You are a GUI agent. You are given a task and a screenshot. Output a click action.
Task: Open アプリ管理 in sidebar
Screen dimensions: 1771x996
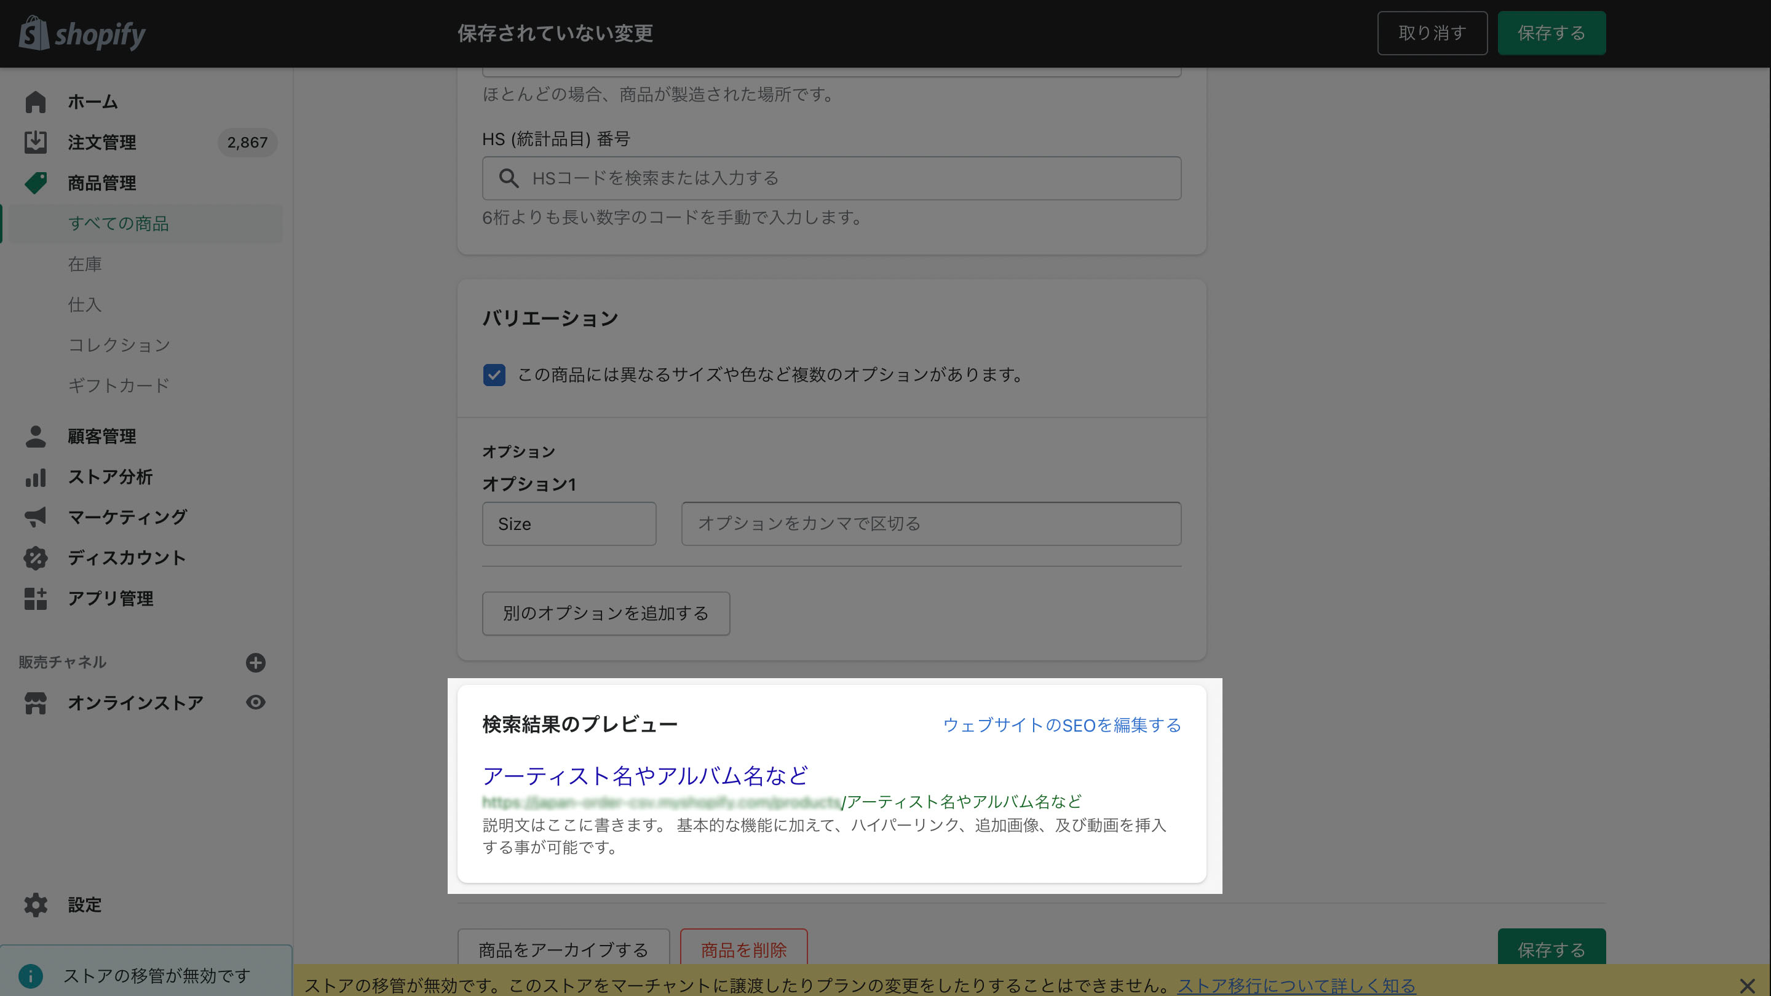[x=111, y=598]
